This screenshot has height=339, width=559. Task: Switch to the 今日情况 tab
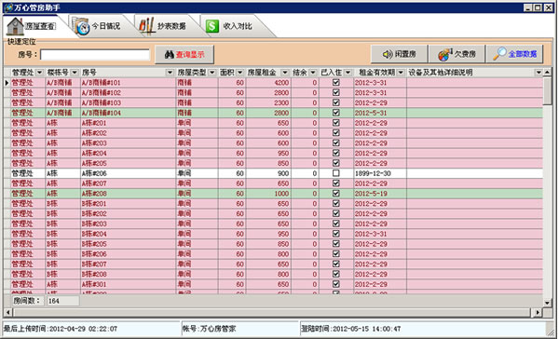(101, 26)
